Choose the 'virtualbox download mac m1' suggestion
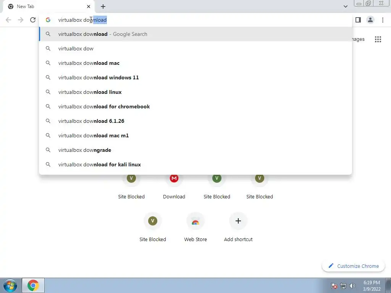391x293 pixels. pyautogui.click(x=195, y=135)
